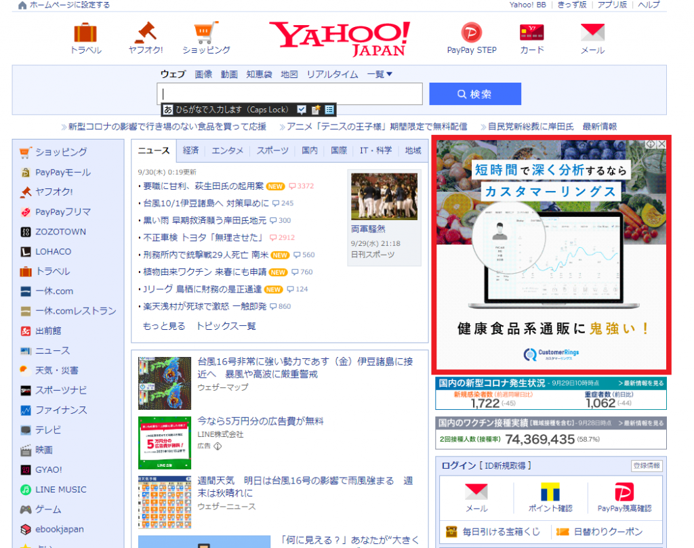Open the メール envelope icon in header
The image size is (694, 548).
[592, 33]
